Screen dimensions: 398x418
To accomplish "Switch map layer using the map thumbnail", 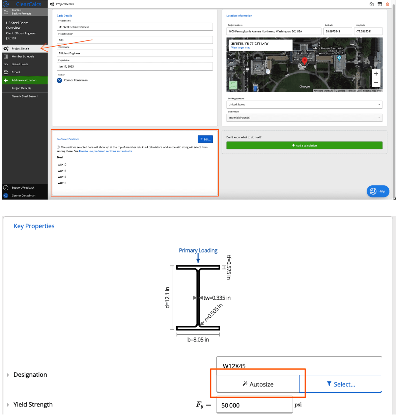I will [233, 85].
